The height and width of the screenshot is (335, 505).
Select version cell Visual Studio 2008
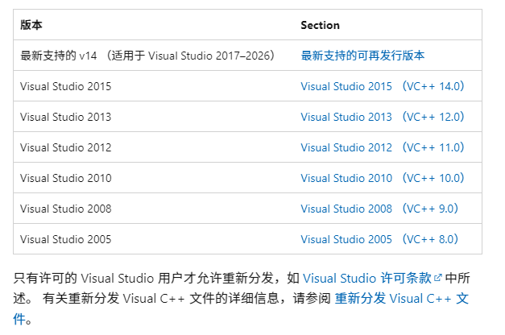tap(66, 209)
